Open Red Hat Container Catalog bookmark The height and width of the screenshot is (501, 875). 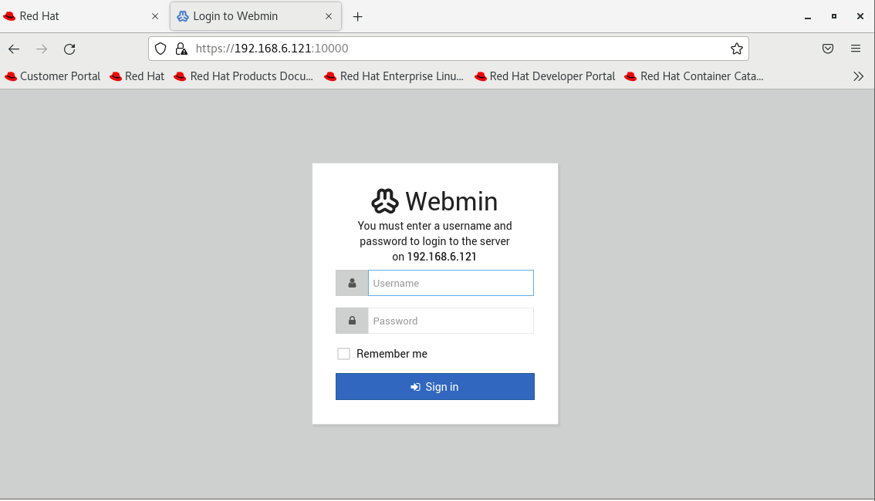tap(694, 76)
